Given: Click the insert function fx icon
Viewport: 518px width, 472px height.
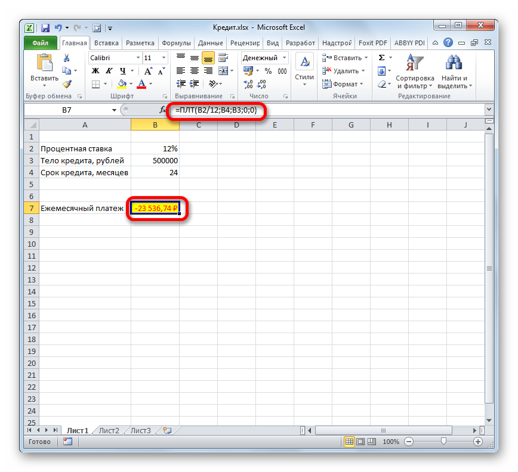Looking at the screenshot, I should pos(162,110).
